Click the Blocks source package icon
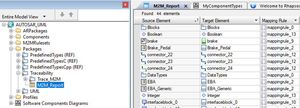The width and height of the screenshot is (300, 108). click(x=144, y=27)
